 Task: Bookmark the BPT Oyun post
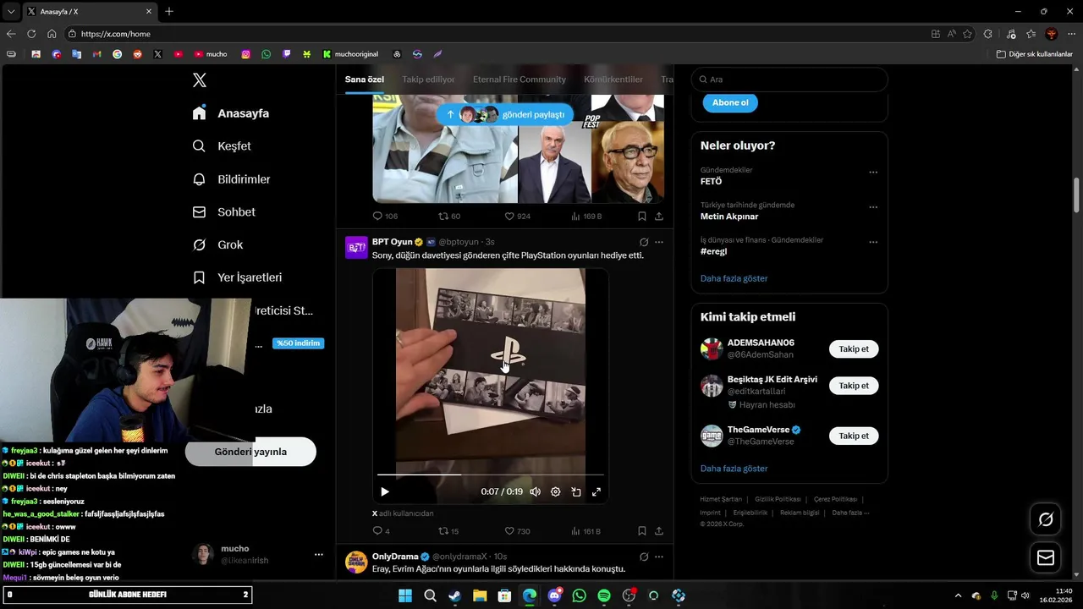[x=642, y=531]
